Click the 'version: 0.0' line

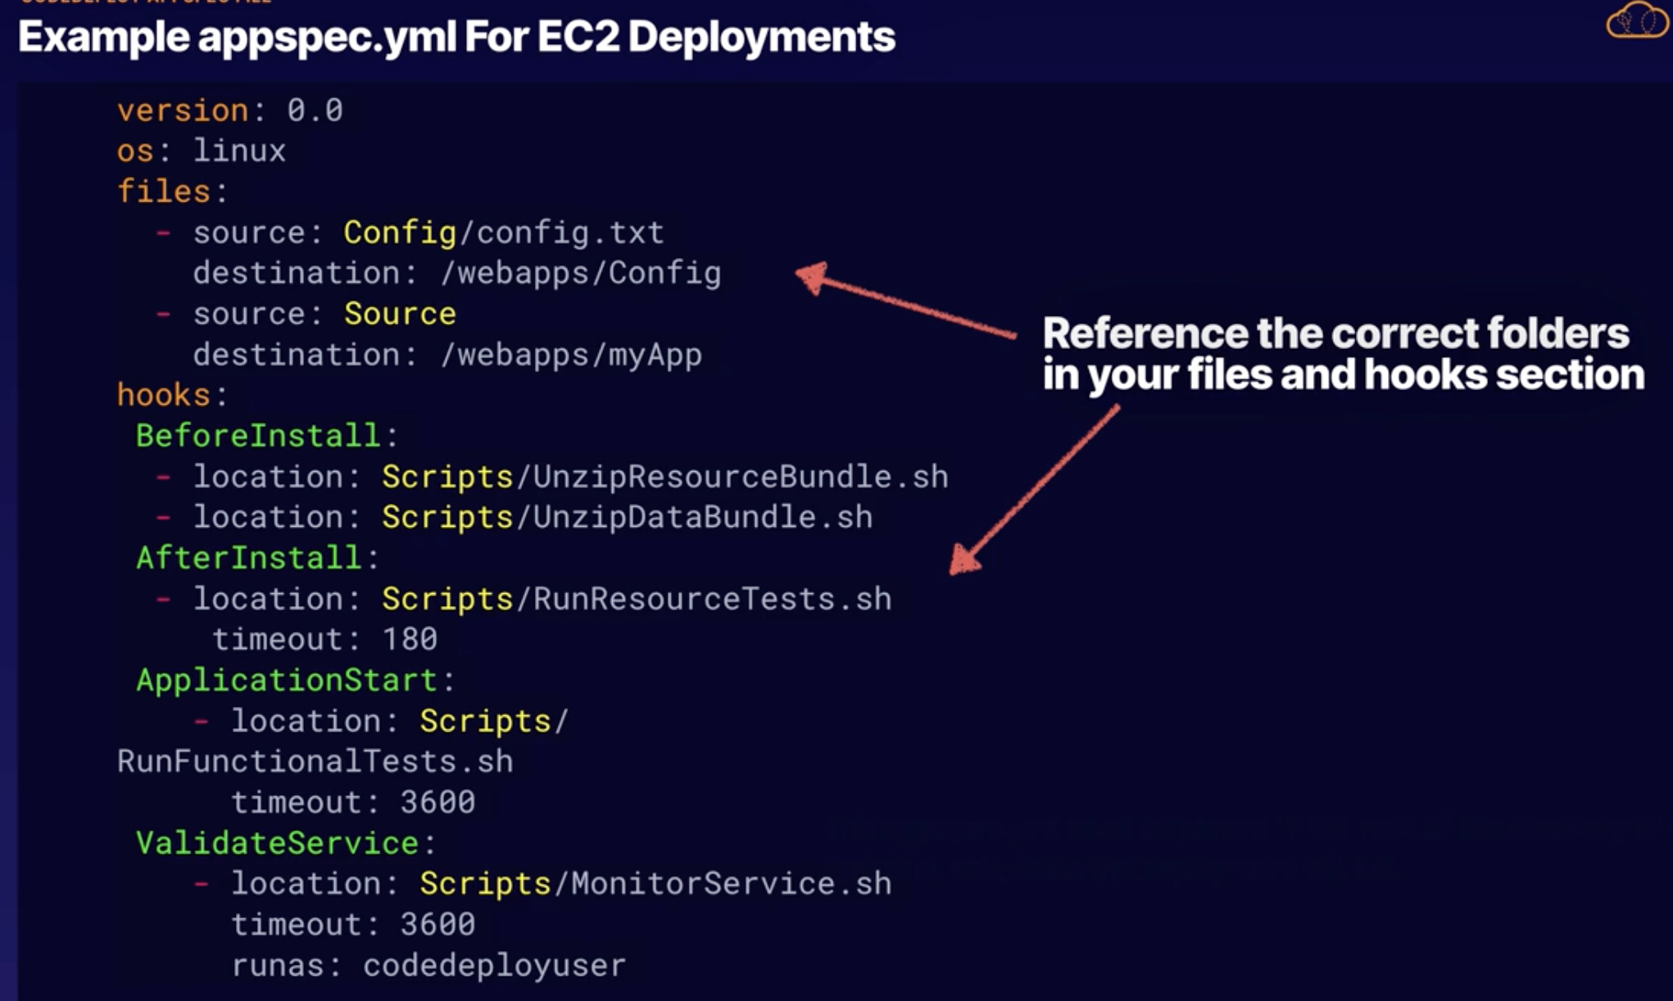click(x=230, y=111)
